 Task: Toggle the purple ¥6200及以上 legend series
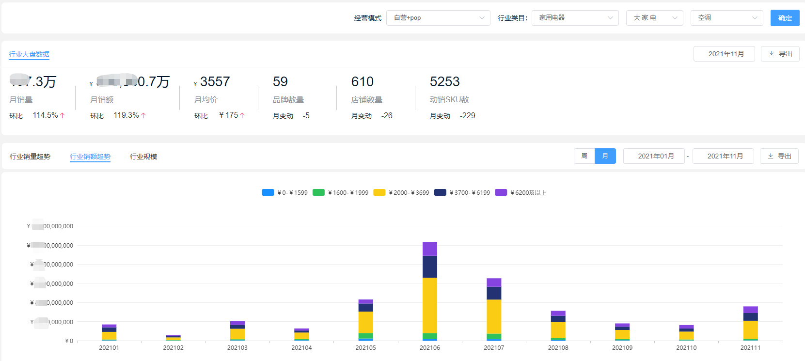pos(501,192)
